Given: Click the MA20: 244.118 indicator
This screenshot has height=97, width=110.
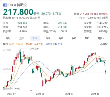Looking at the screenshot, I should (x=54, y=44).
